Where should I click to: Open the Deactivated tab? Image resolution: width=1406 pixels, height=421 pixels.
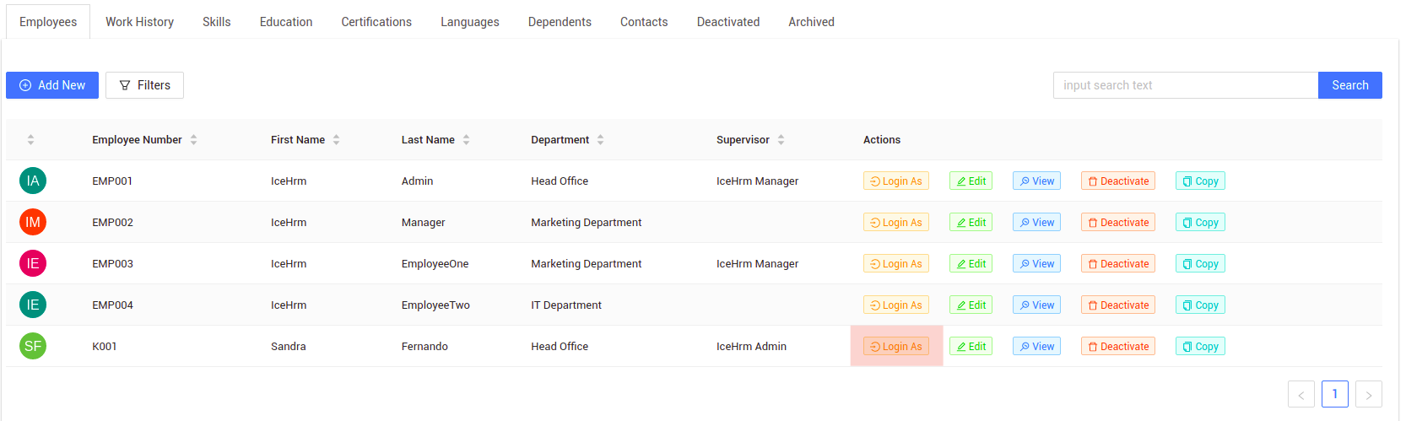[x=728, y=22]
